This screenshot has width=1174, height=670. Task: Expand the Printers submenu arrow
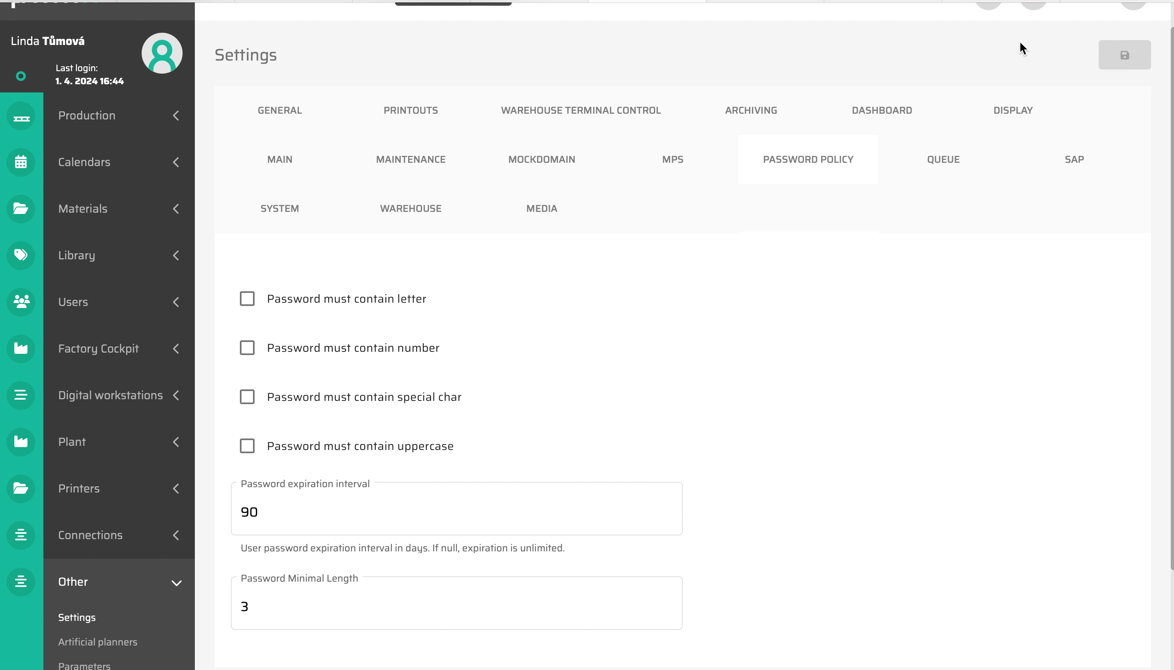click(176, 489)
